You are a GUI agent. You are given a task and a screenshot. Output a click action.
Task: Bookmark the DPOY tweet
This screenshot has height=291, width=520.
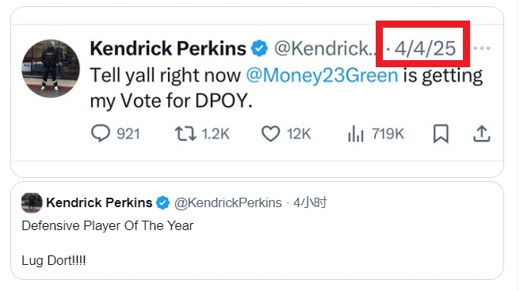coord(441,134)
